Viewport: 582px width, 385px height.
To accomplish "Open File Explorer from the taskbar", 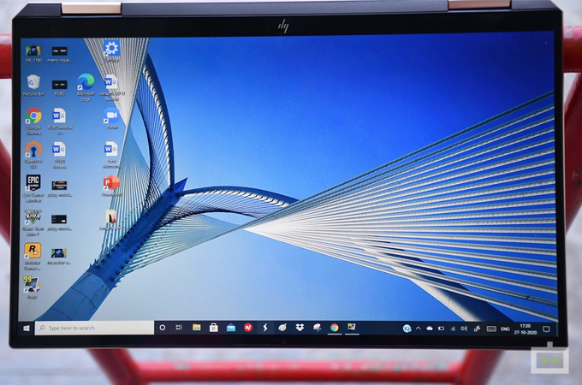I will (x=196, y=328).
